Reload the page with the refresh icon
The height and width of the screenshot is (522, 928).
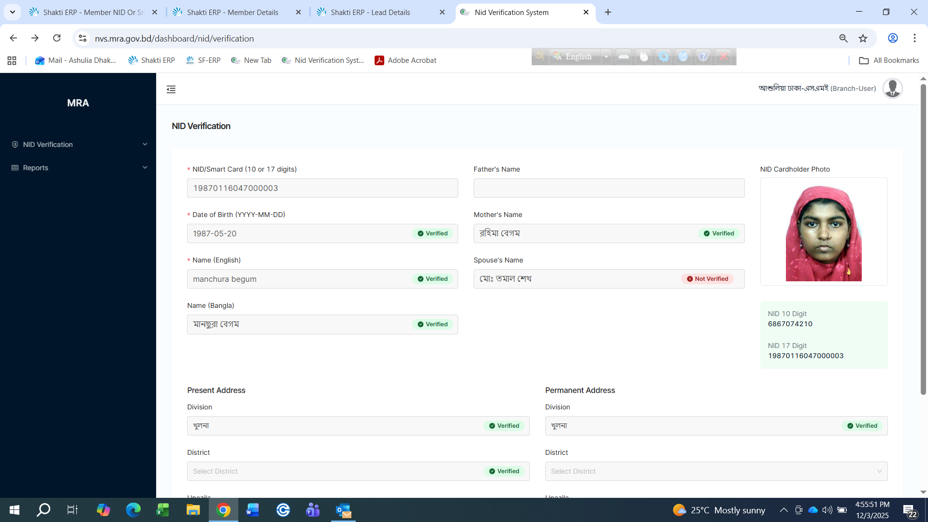click(57, 38)
